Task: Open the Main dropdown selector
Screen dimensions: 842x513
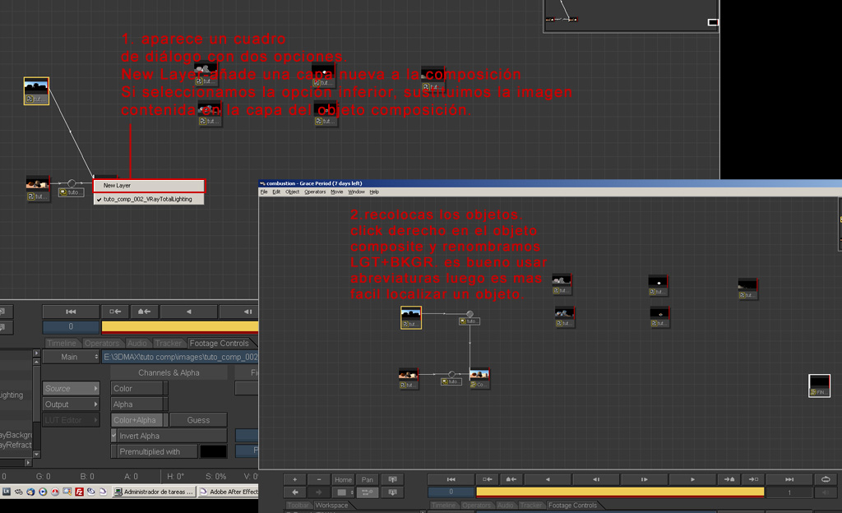Action: [x=72, y=357]
